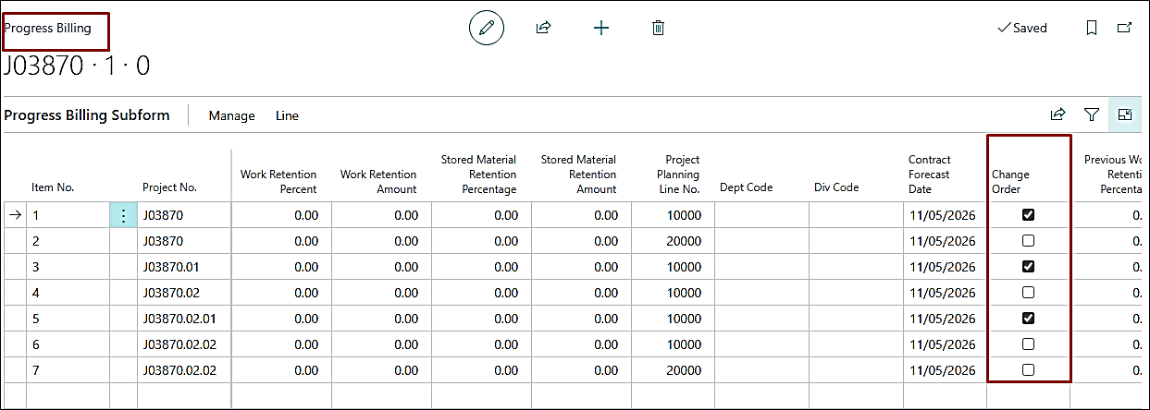Click the share icon in page header
1150x410 pixels.
pyautogui.click(x=543, y=28)
